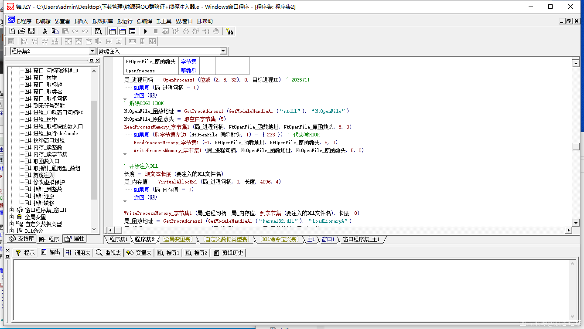Switch to the 属性 panel tab
Image resolution: width=584 pixels, height=329 pixels.
coord(75,239)
